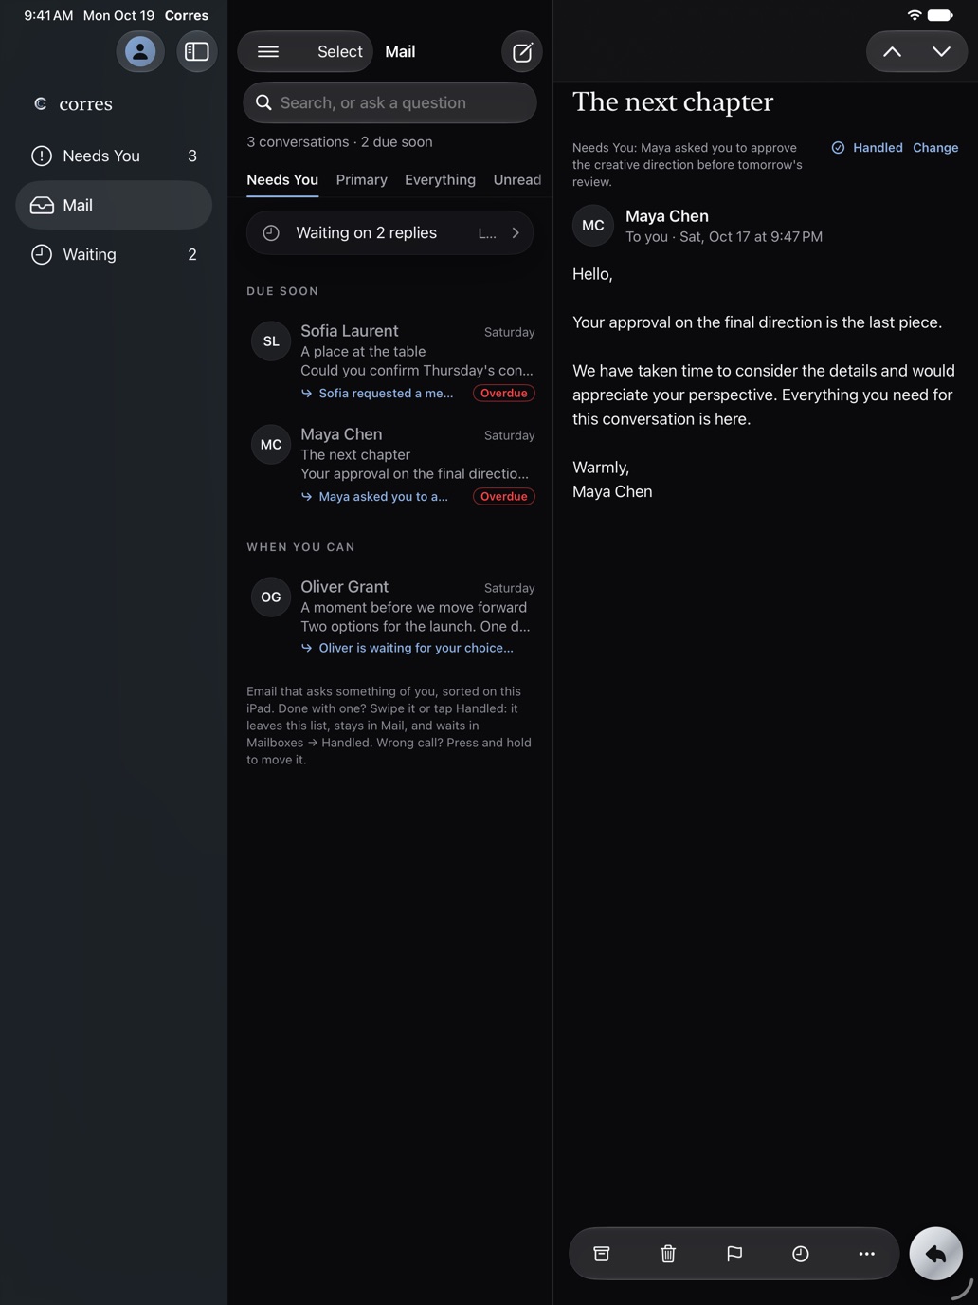Click the Wi-Fi status icon

point(915,15)
